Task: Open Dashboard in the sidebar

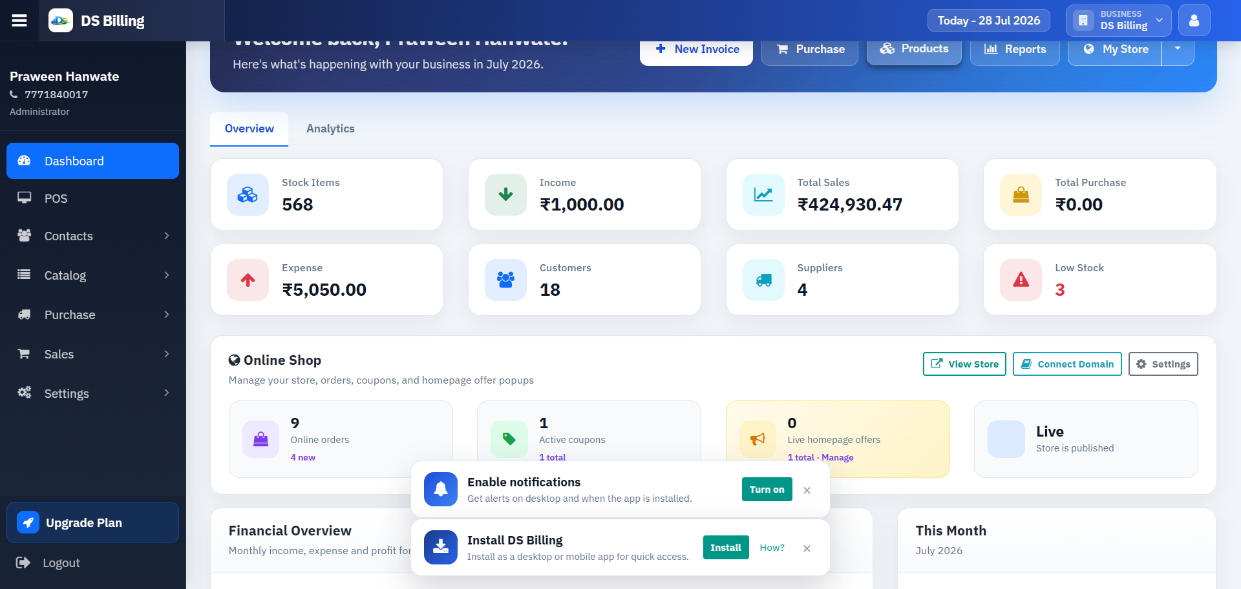Action: point(93,161)
